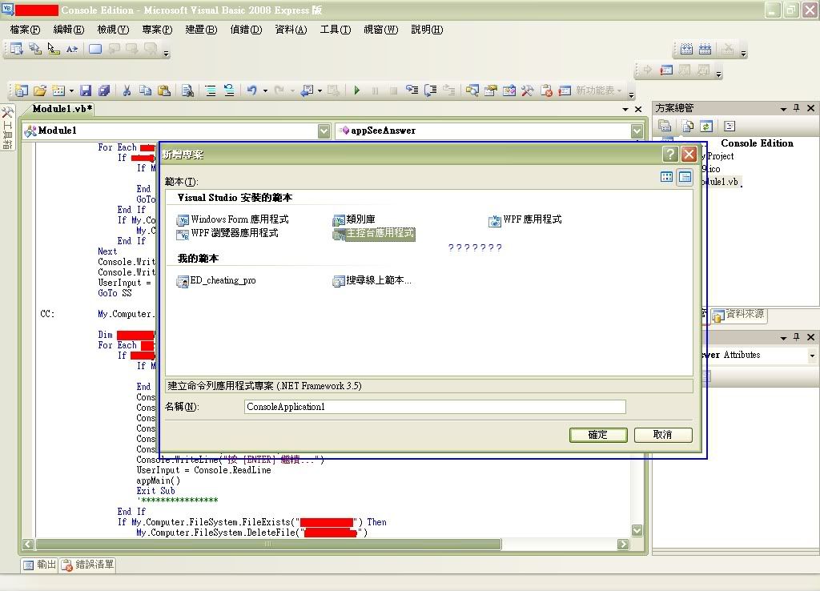Screen dimensions: 820x591
Task: Undo the last edit with the arrow icon
Action: (x=252, y=90)
